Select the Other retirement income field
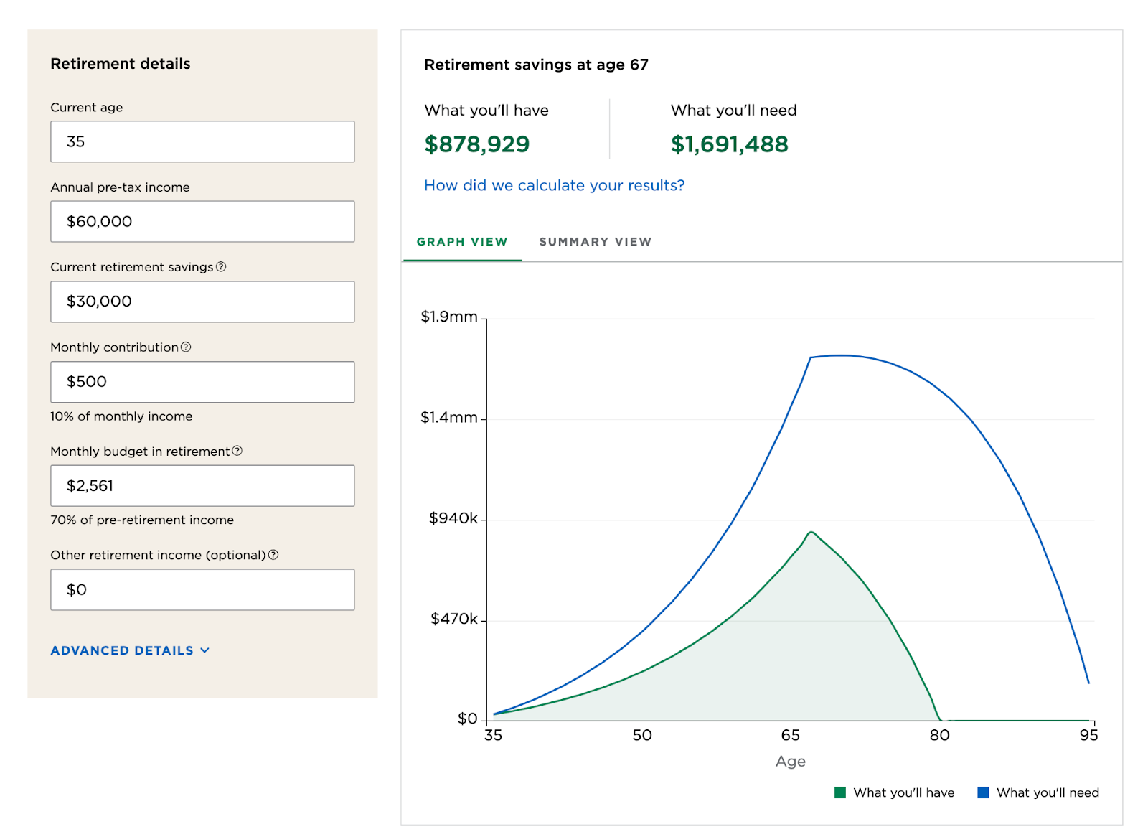Image resolution: width=1148 pixels, height=837 pixels. tap(202, 589)
